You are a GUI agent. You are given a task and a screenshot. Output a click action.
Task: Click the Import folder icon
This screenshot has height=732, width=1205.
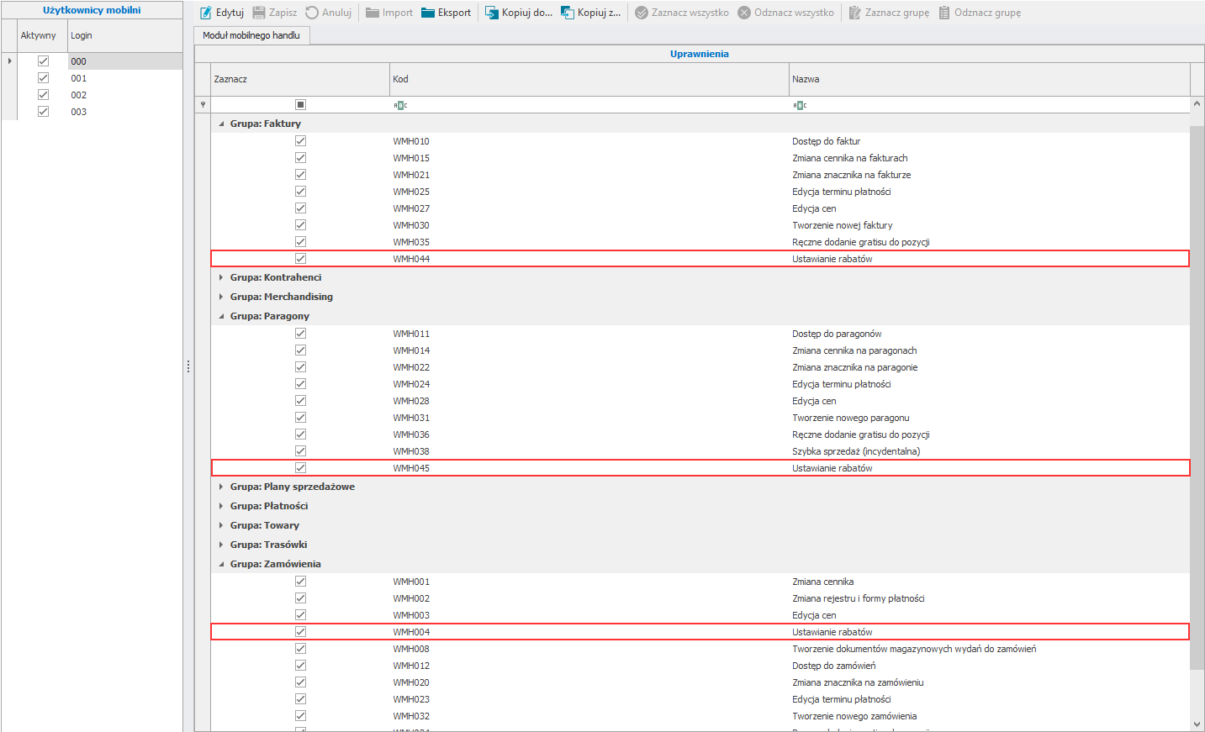373,13
